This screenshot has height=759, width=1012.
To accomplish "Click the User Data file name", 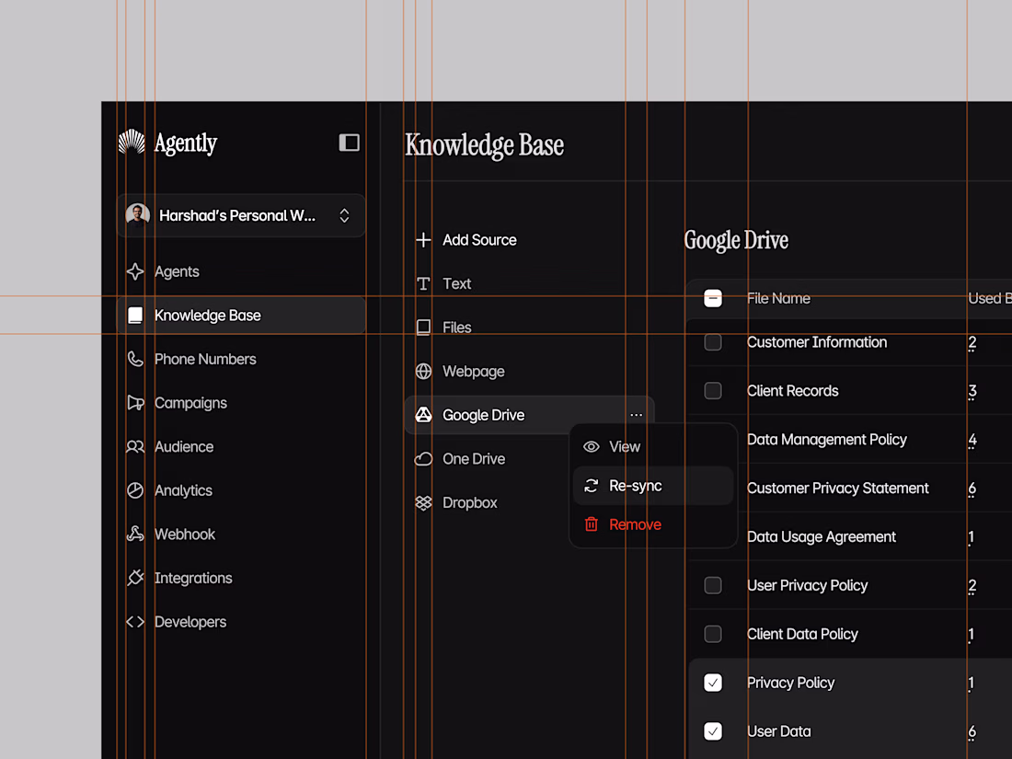I will (x=779, y=731).
